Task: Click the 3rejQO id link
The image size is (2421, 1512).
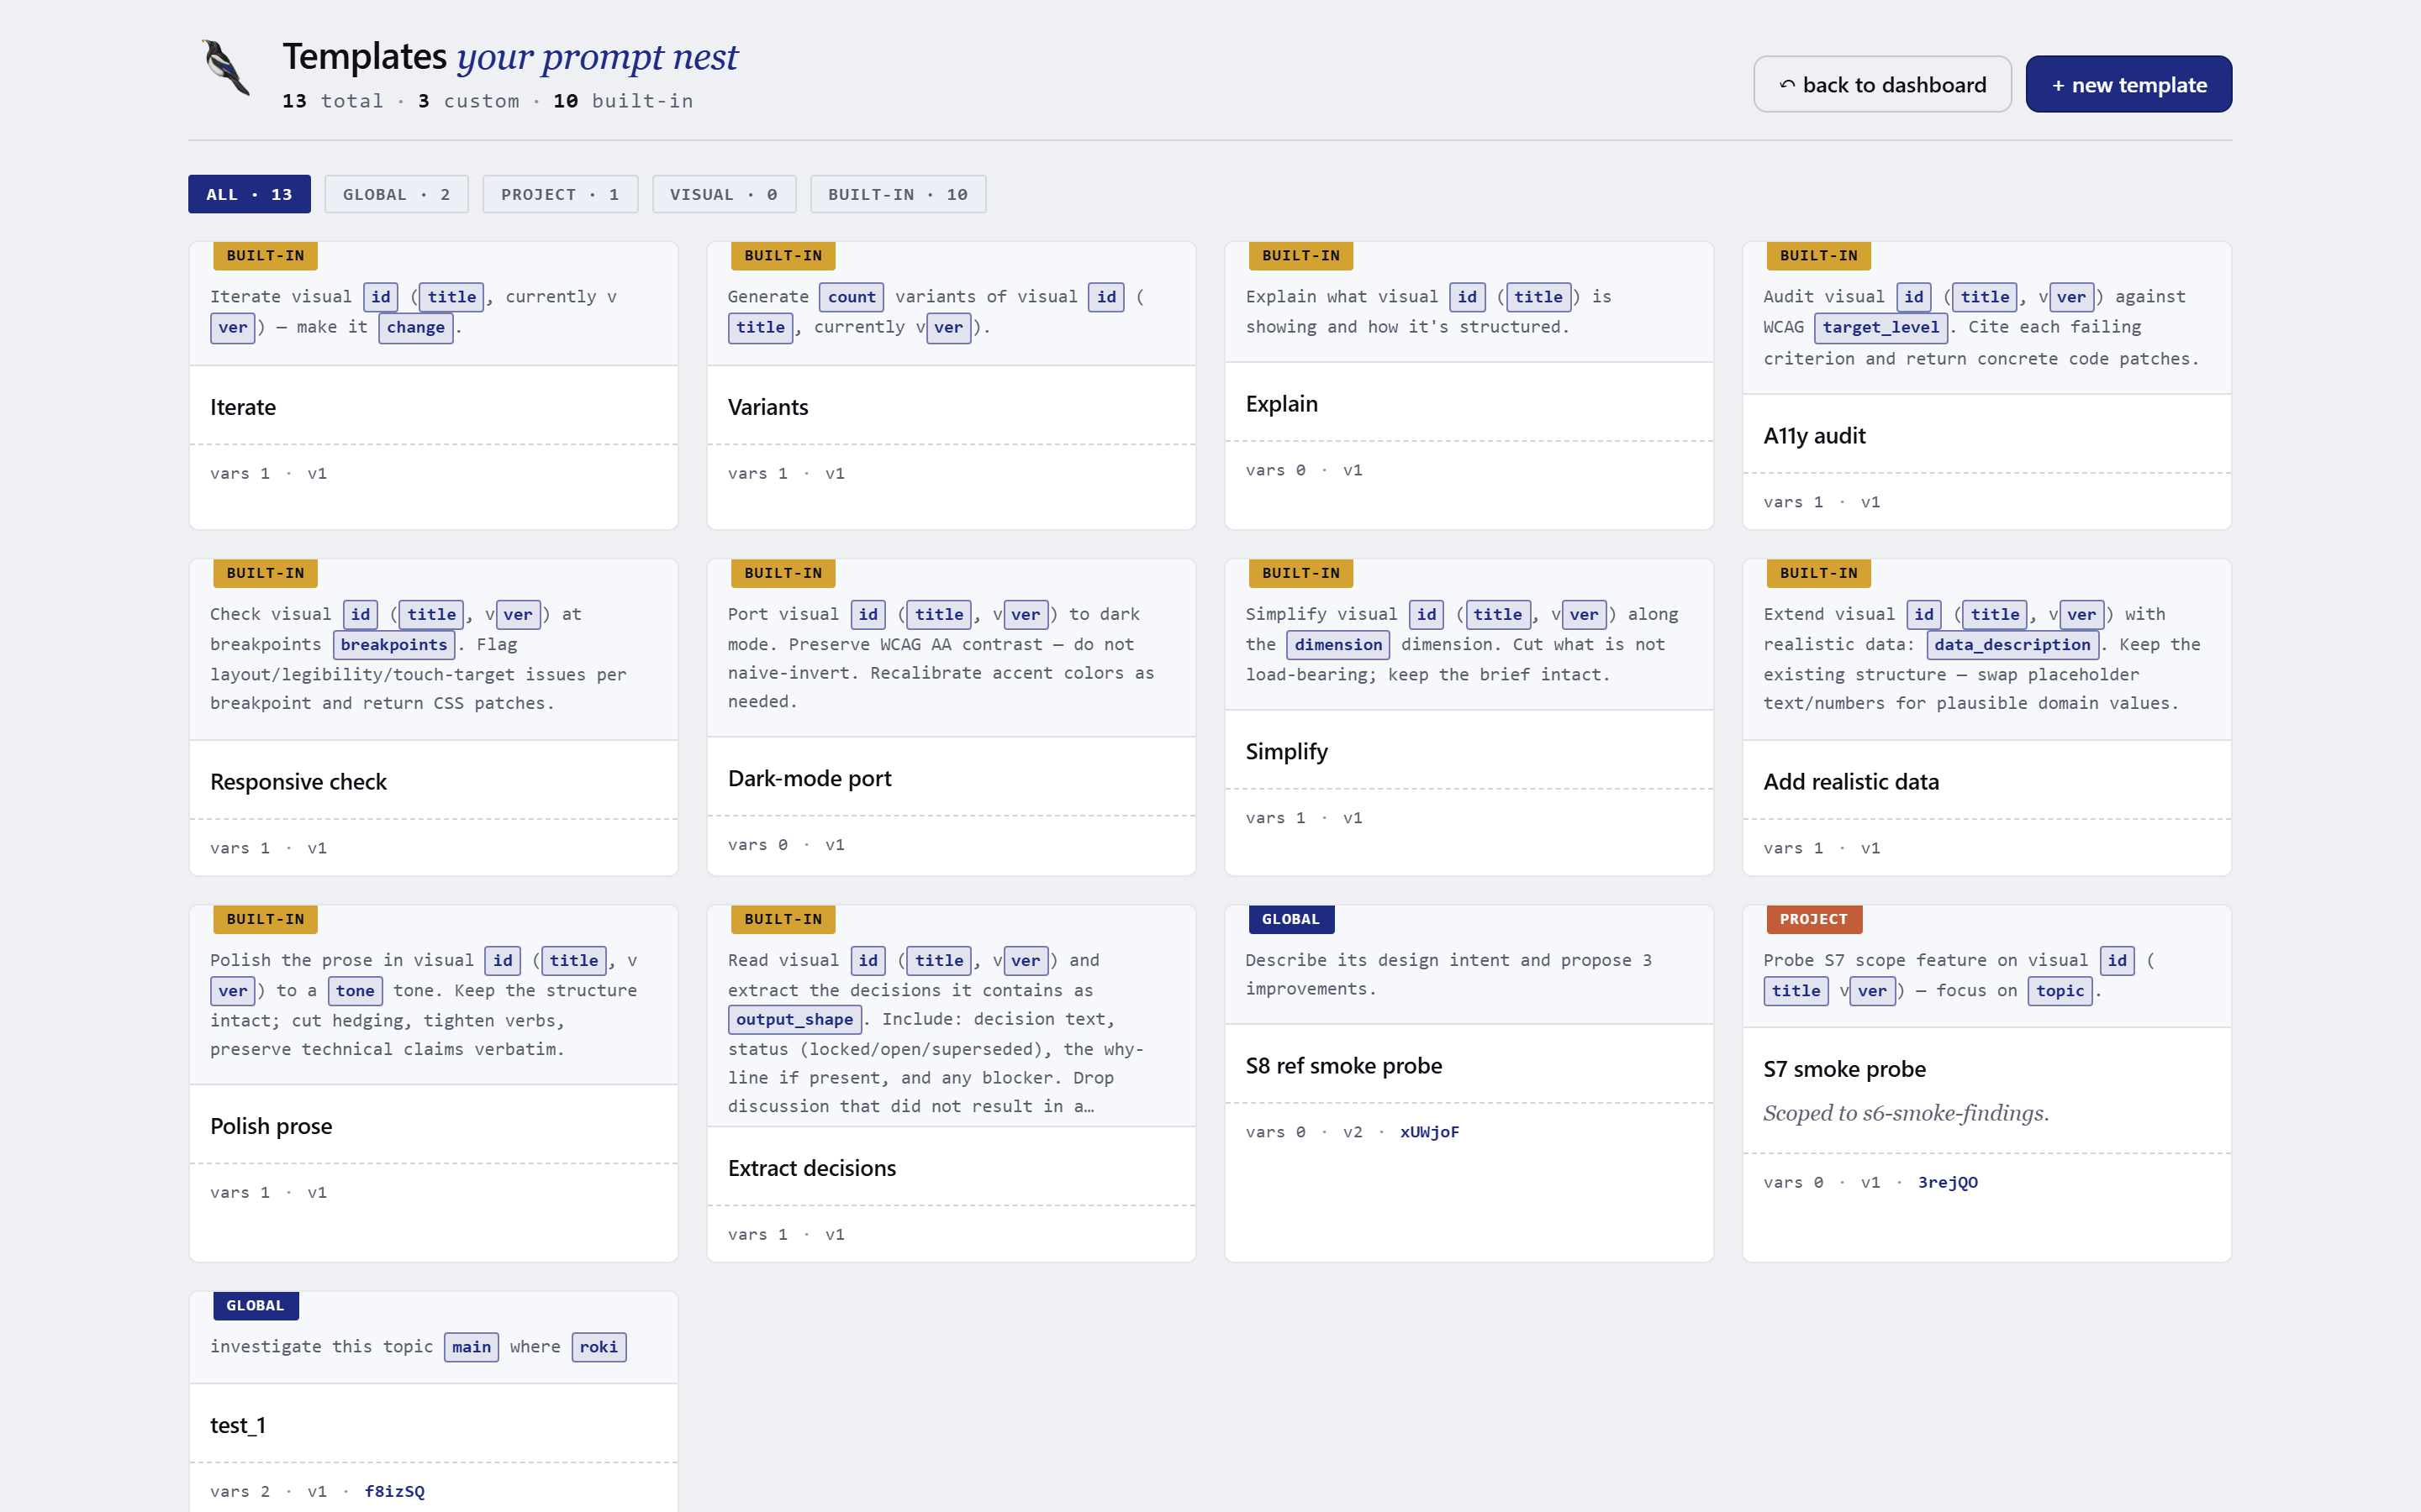Action: point(1947,1182)
